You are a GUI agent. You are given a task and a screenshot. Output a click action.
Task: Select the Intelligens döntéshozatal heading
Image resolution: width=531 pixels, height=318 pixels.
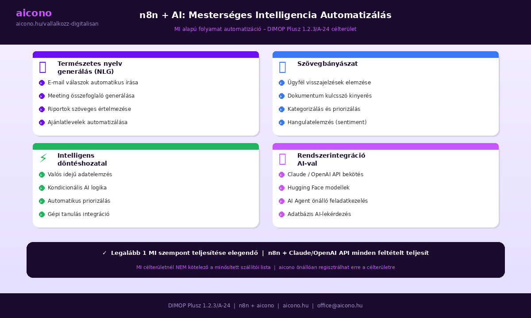click(82, 159)
